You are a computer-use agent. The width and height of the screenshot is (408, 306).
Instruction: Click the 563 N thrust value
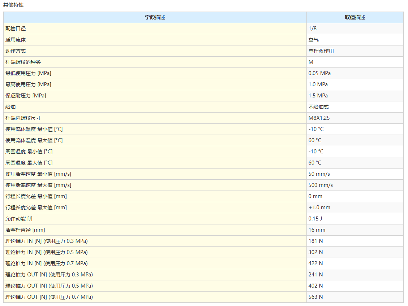pyautogui.click(x=316, y=297)
